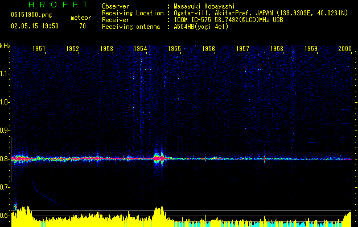This screenshot has height=227, width=358.
Task: Click the 1953 time marker
Action: (x=106, y=49)
